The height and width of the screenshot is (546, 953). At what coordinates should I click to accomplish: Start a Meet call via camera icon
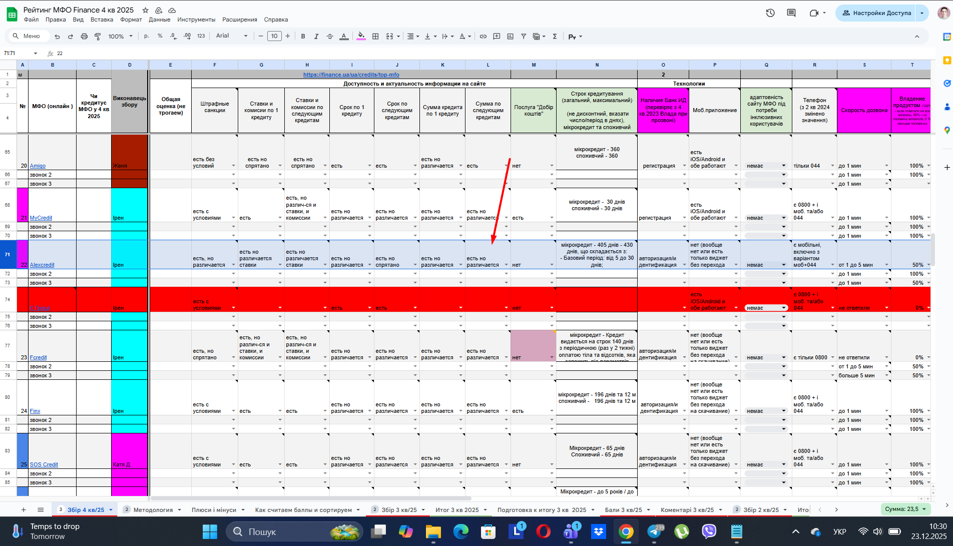(814, 13)
